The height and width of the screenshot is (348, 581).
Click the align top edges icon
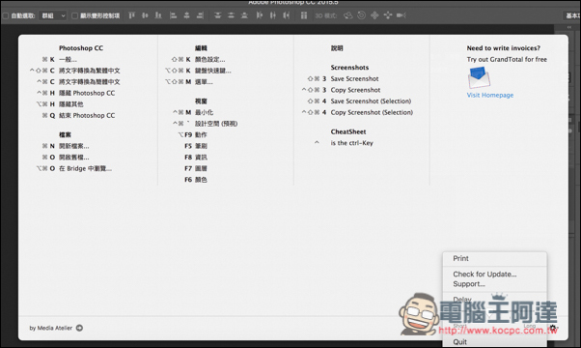tap(131, 15)
